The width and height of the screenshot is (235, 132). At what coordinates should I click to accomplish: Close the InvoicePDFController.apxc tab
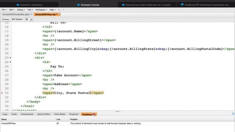[32, 14]
